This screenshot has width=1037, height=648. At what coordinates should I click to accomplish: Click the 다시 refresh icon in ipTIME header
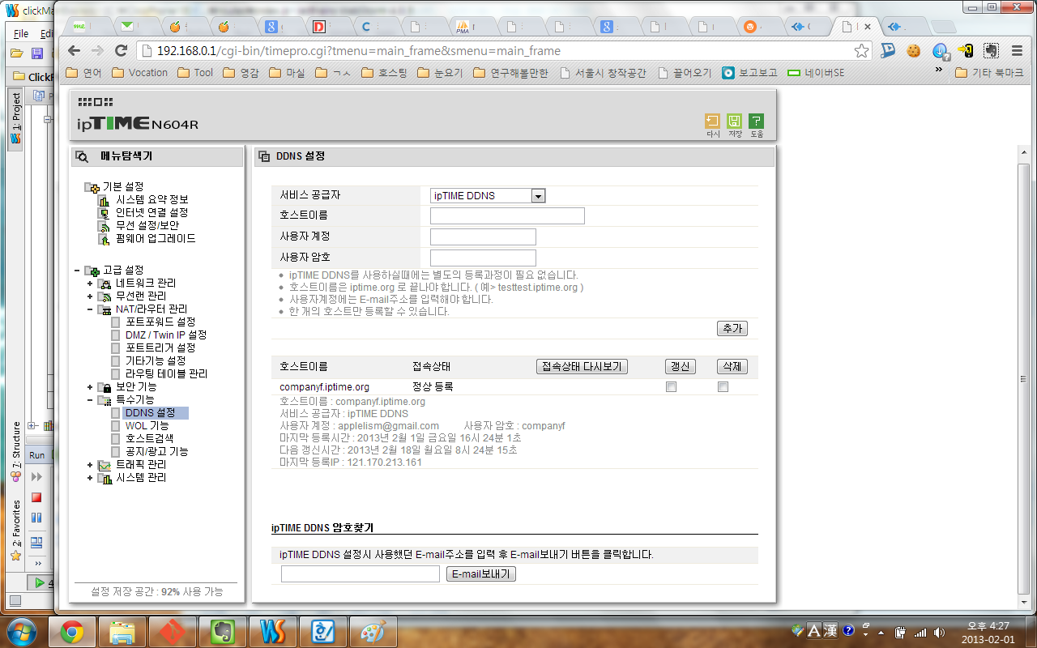pos(712,122)
